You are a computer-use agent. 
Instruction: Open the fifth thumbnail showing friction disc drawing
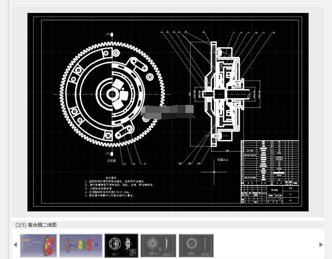coord(196,246)
